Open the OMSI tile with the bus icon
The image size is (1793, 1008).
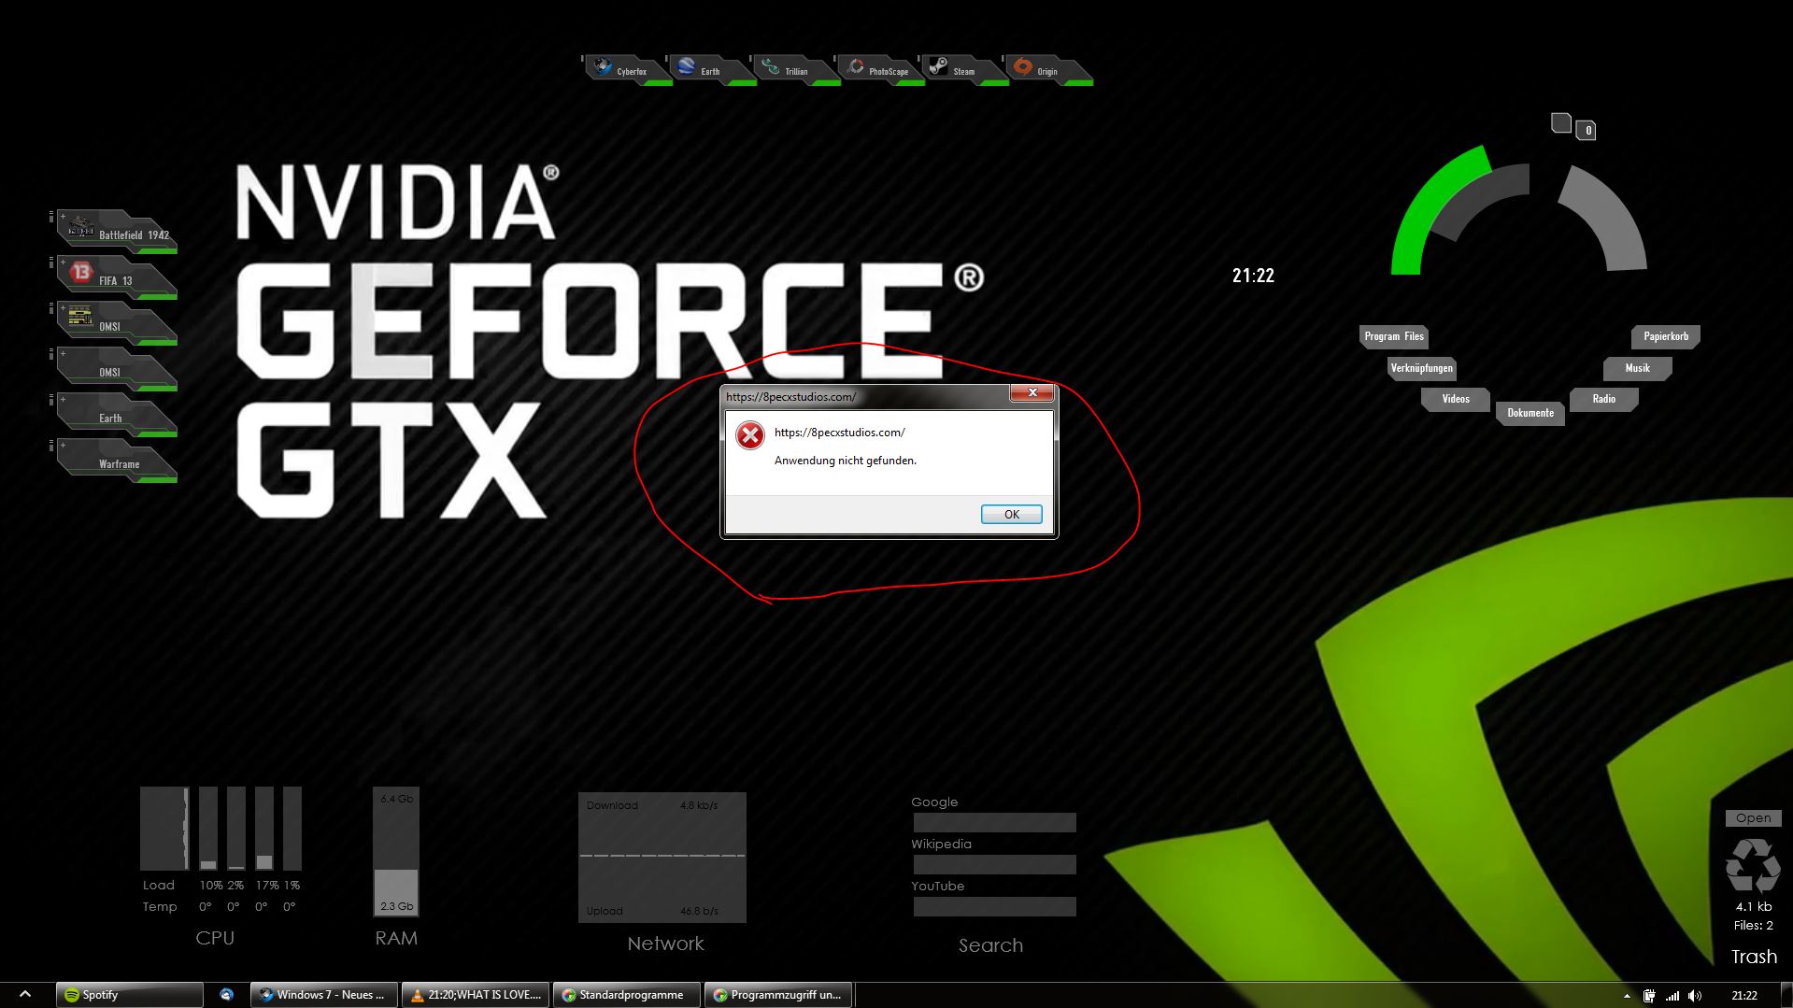[x=117, y=323]
